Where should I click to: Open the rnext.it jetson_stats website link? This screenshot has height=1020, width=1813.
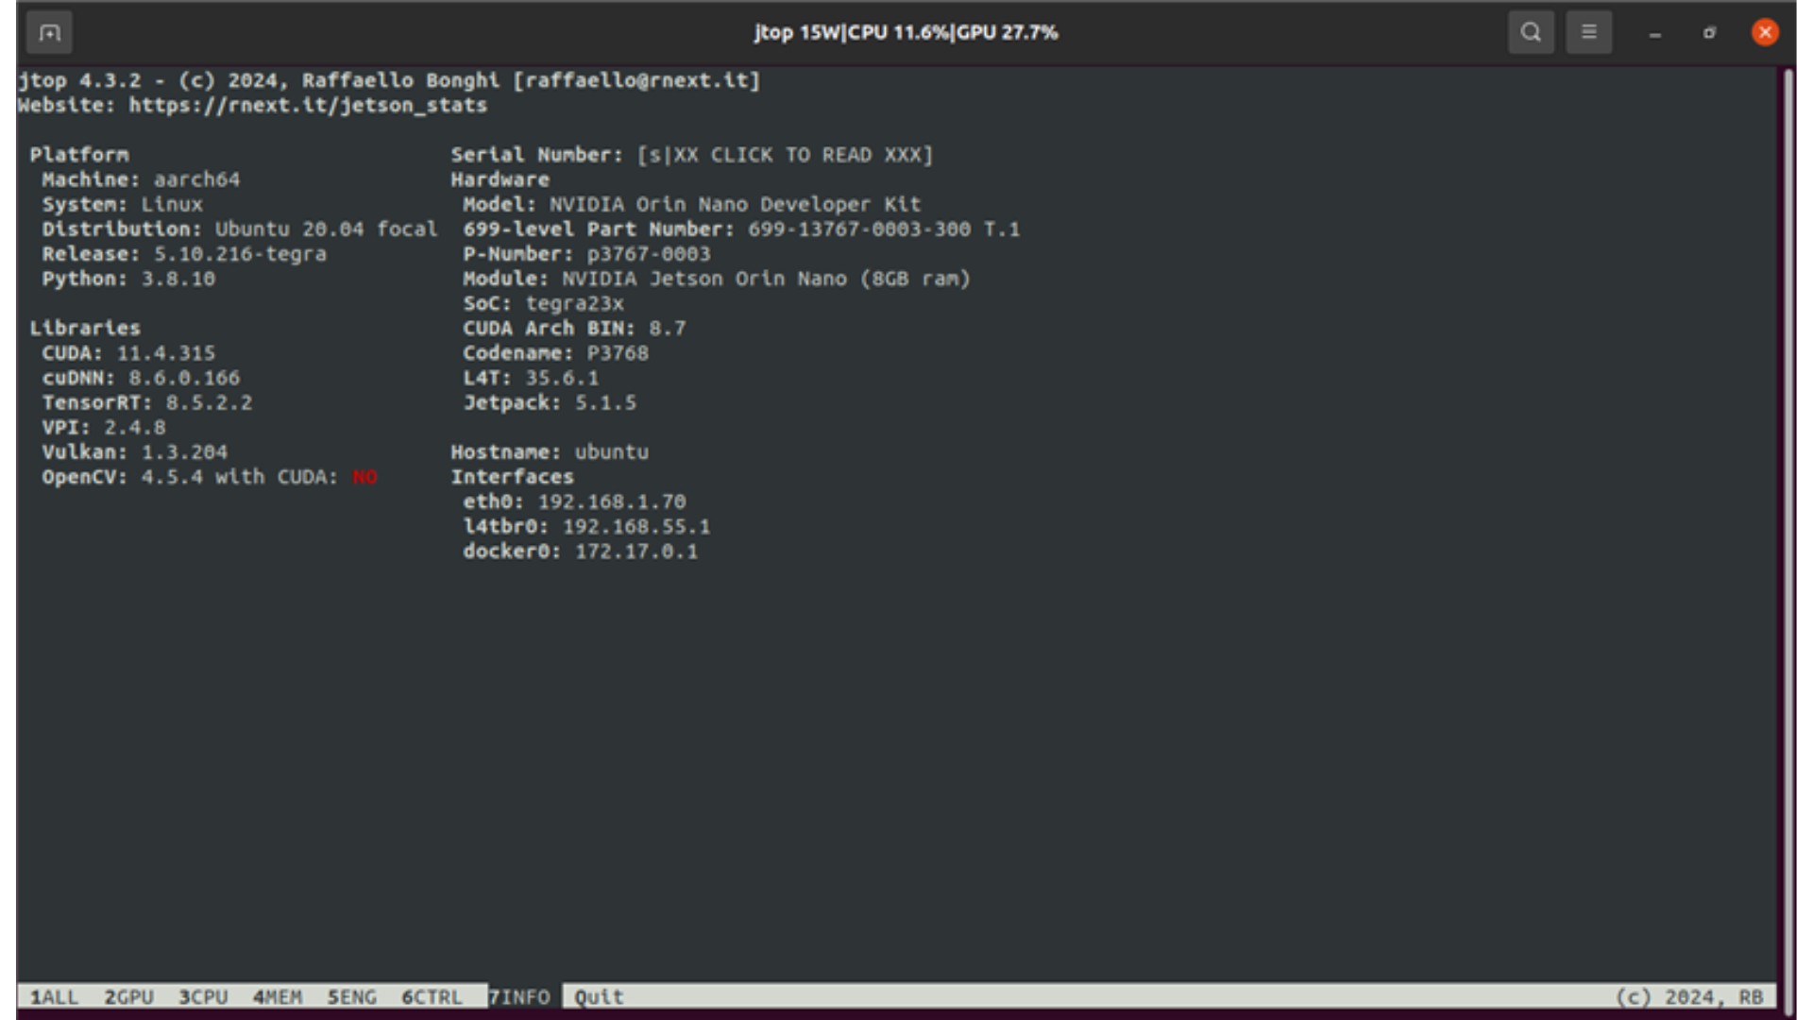pyautogui.click(x=308, y=105)
